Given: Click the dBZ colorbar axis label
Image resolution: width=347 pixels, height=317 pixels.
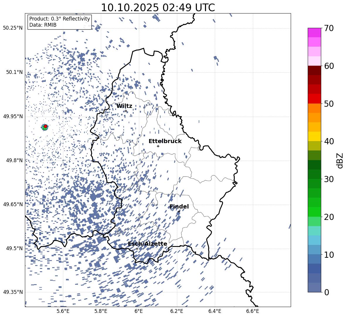Looking at the screenshot, I should point(340,160).
